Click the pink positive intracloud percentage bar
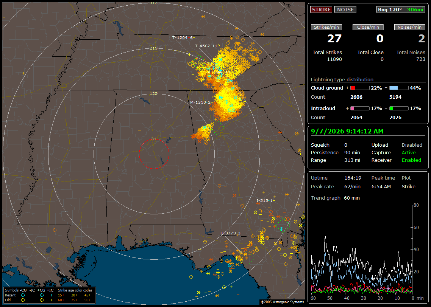Screen dimensions: 431x307 point(360,109)
